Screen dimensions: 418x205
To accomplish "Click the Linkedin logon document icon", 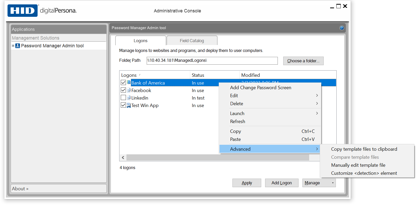I will [129, 98].
